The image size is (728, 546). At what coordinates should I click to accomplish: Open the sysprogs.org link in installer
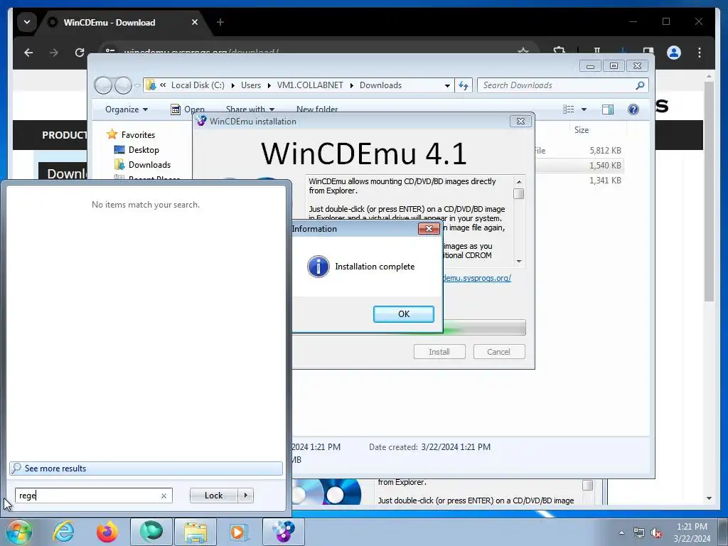477,278
